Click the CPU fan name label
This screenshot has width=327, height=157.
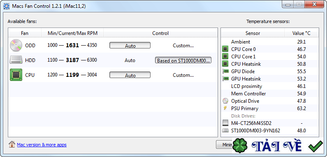tap(30, 75)
